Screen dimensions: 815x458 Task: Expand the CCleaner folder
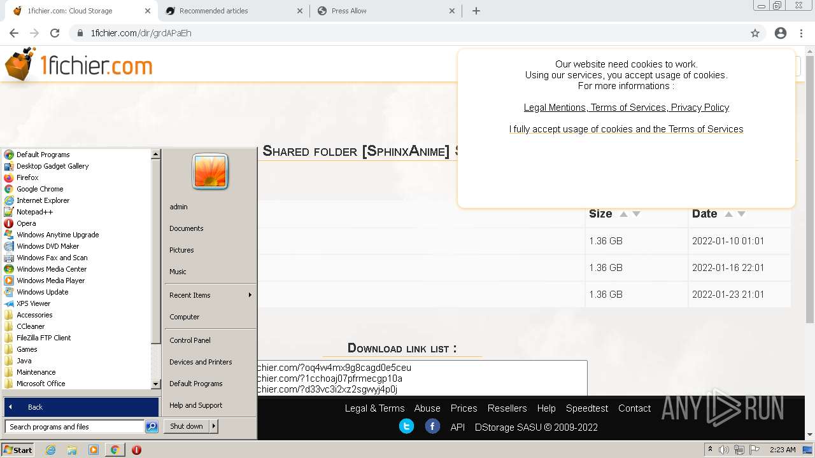(x=31, y=326)
